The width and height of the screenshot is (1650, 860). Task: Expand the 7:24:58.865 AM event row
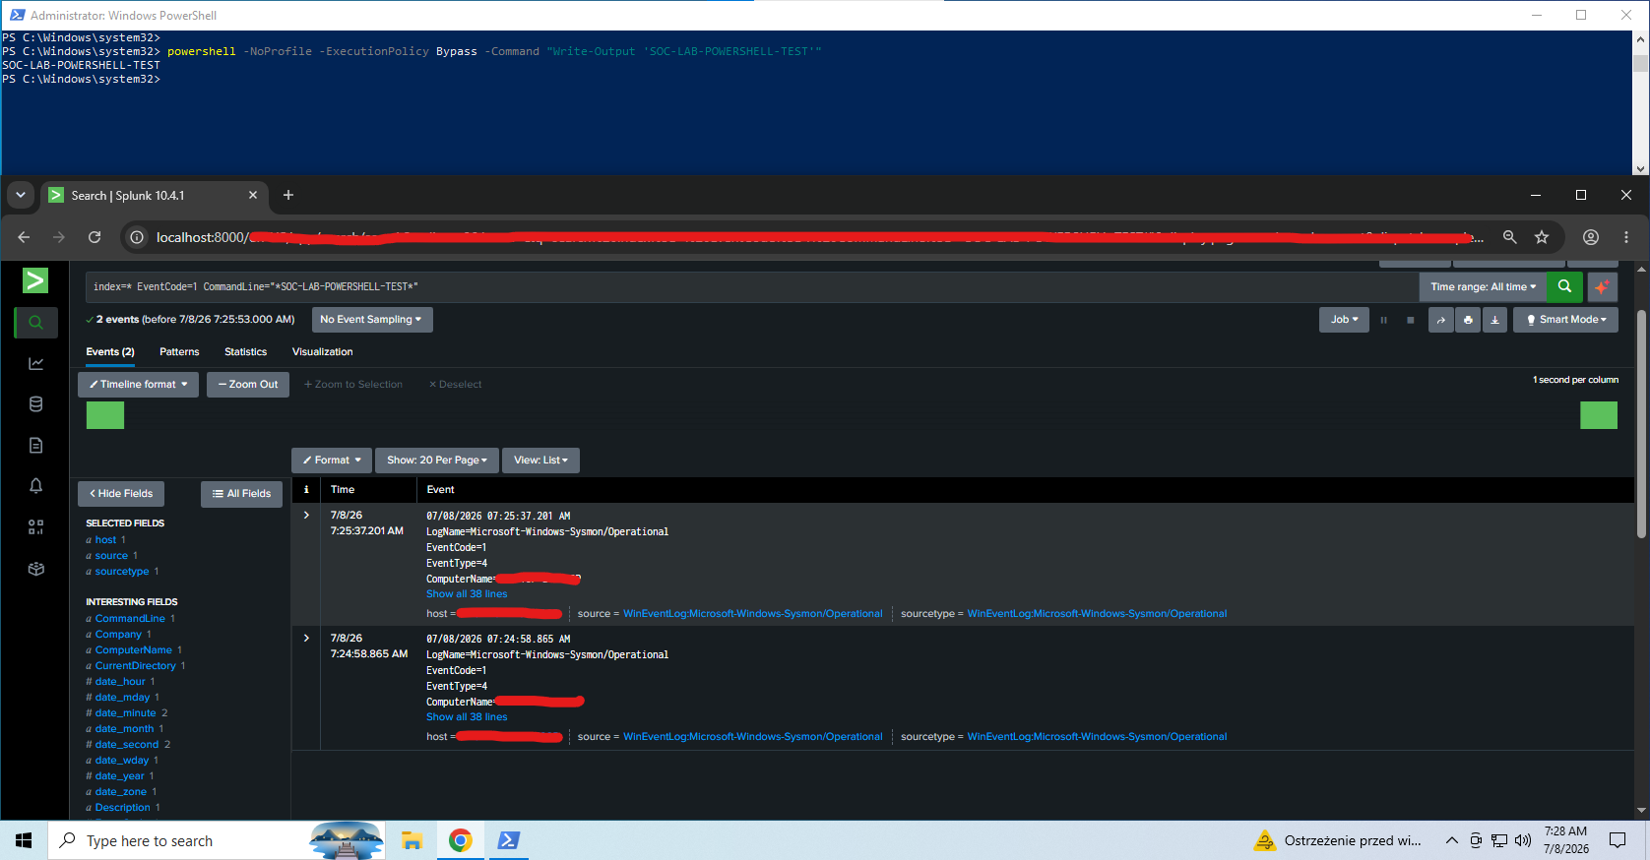[x=306, y=638]
